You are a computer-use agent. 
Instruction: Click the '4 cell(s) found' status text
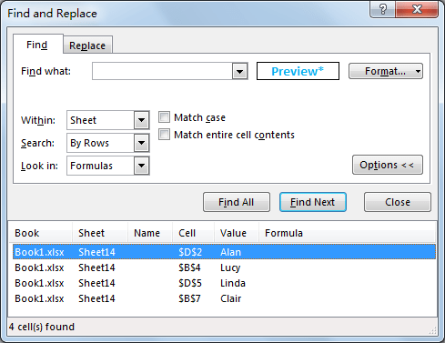point(42,327)
